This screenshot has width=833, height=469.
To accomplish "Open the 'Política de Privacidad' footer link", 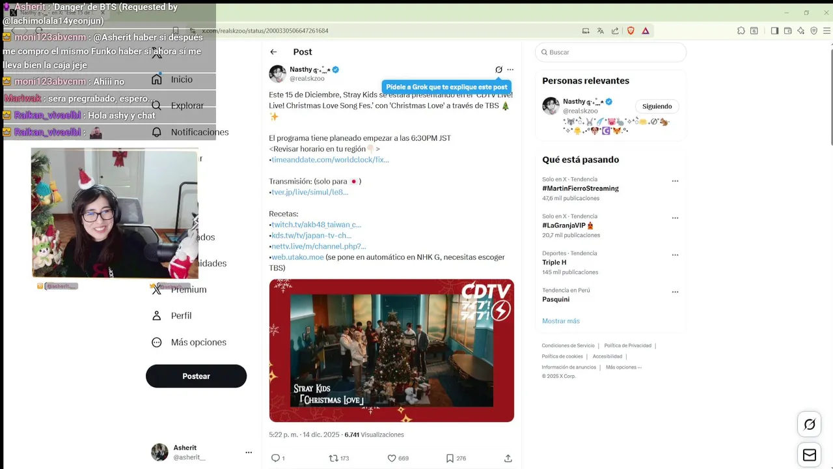I will click(627, 346).
